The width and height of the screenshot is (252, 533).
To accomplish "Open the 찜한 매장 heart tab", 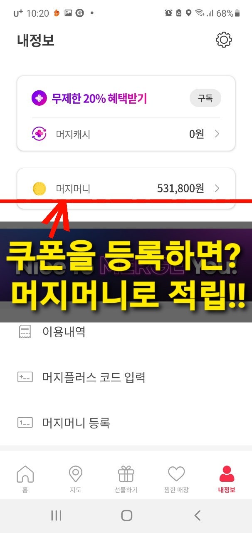I will 176,479.
